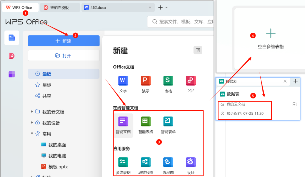Click 我的云文档 location in 数据表 info

point(236,104)
